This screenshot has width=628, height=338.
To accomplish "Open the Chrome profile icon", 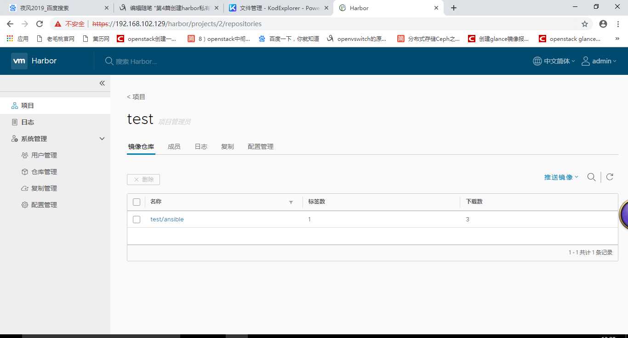I will pyautogui.click(x=603, y=24).
